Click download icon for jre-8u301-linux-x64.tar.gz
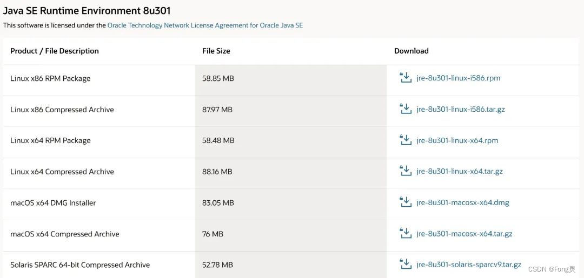The width and height of the screenshot is (584, 278). coord(405,171)
